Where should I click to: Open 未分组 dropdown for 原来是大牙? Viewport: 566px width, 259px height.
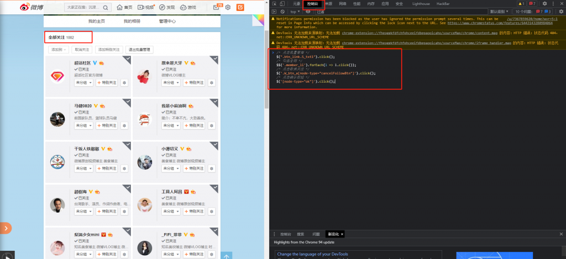pyautogui.click(x=171, y=83)
